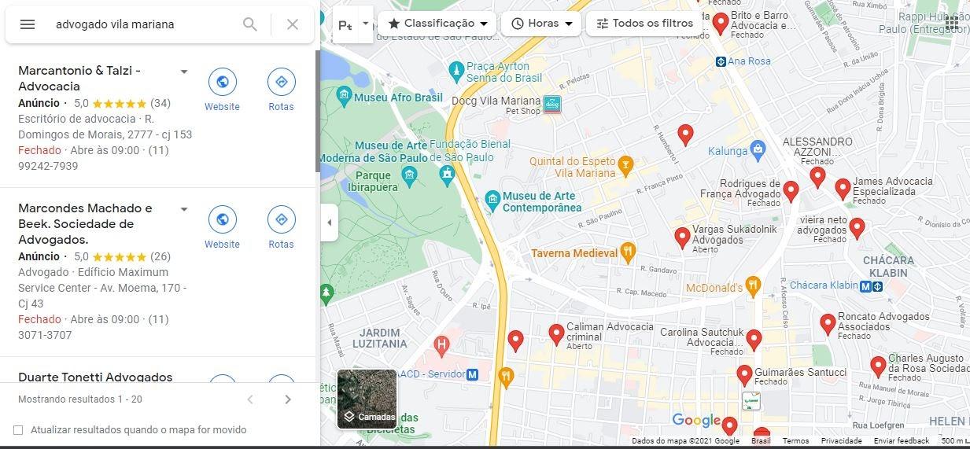Screen dimensions: 970x449
Task: Open Website for Marcantonio & Talzi
Action: (222, 90)
